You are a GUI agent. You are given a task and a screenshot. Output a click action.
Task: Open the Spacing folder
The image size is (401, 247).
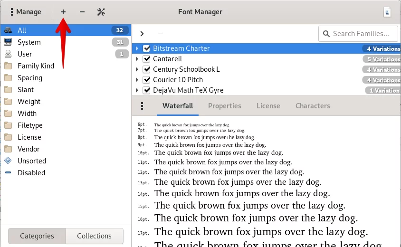coord(66,78)
